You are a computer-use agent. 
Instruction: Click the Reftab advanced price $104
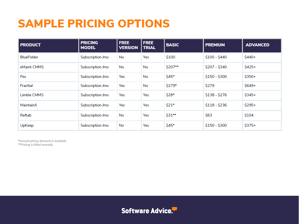pos(249,115)
